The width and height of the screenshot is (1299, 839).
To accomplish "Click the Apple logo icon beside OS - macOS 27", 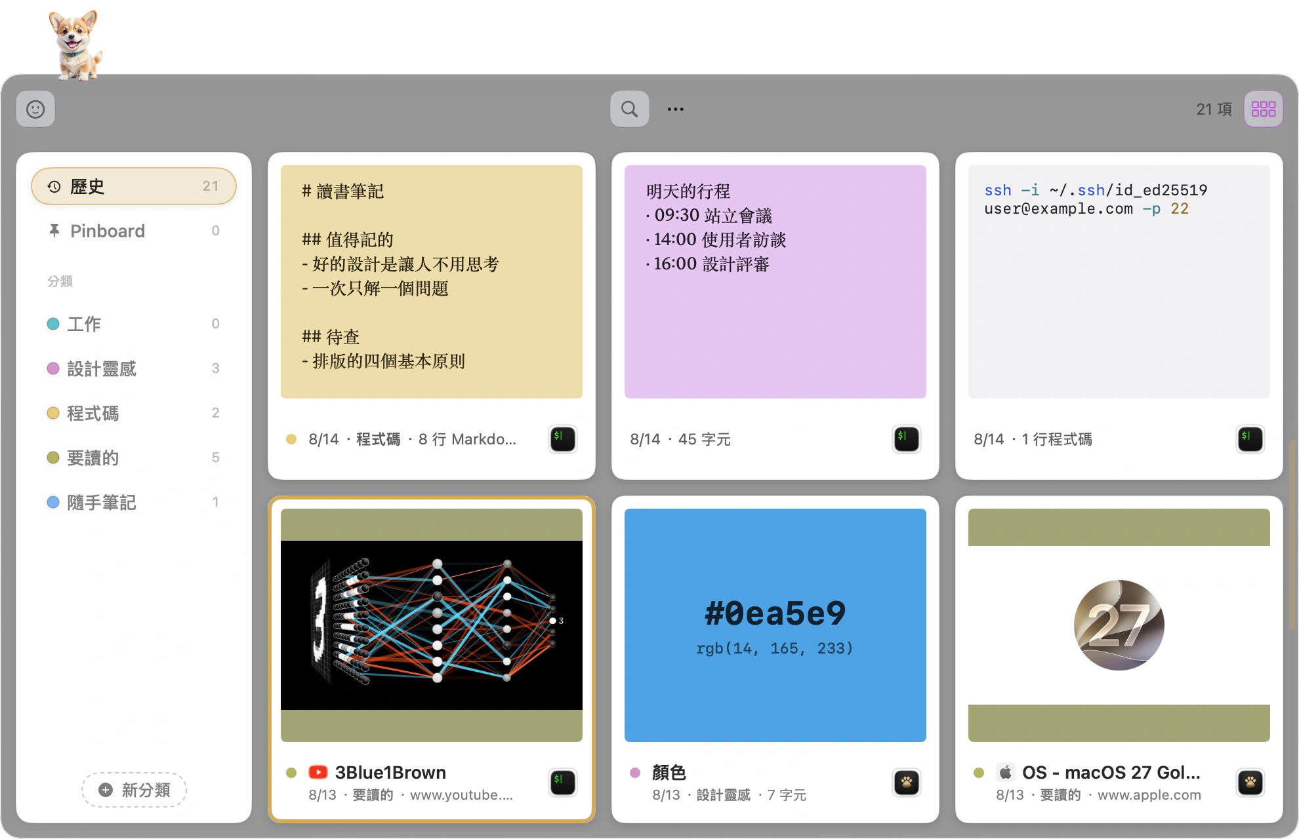I will tap(1006, 772).
